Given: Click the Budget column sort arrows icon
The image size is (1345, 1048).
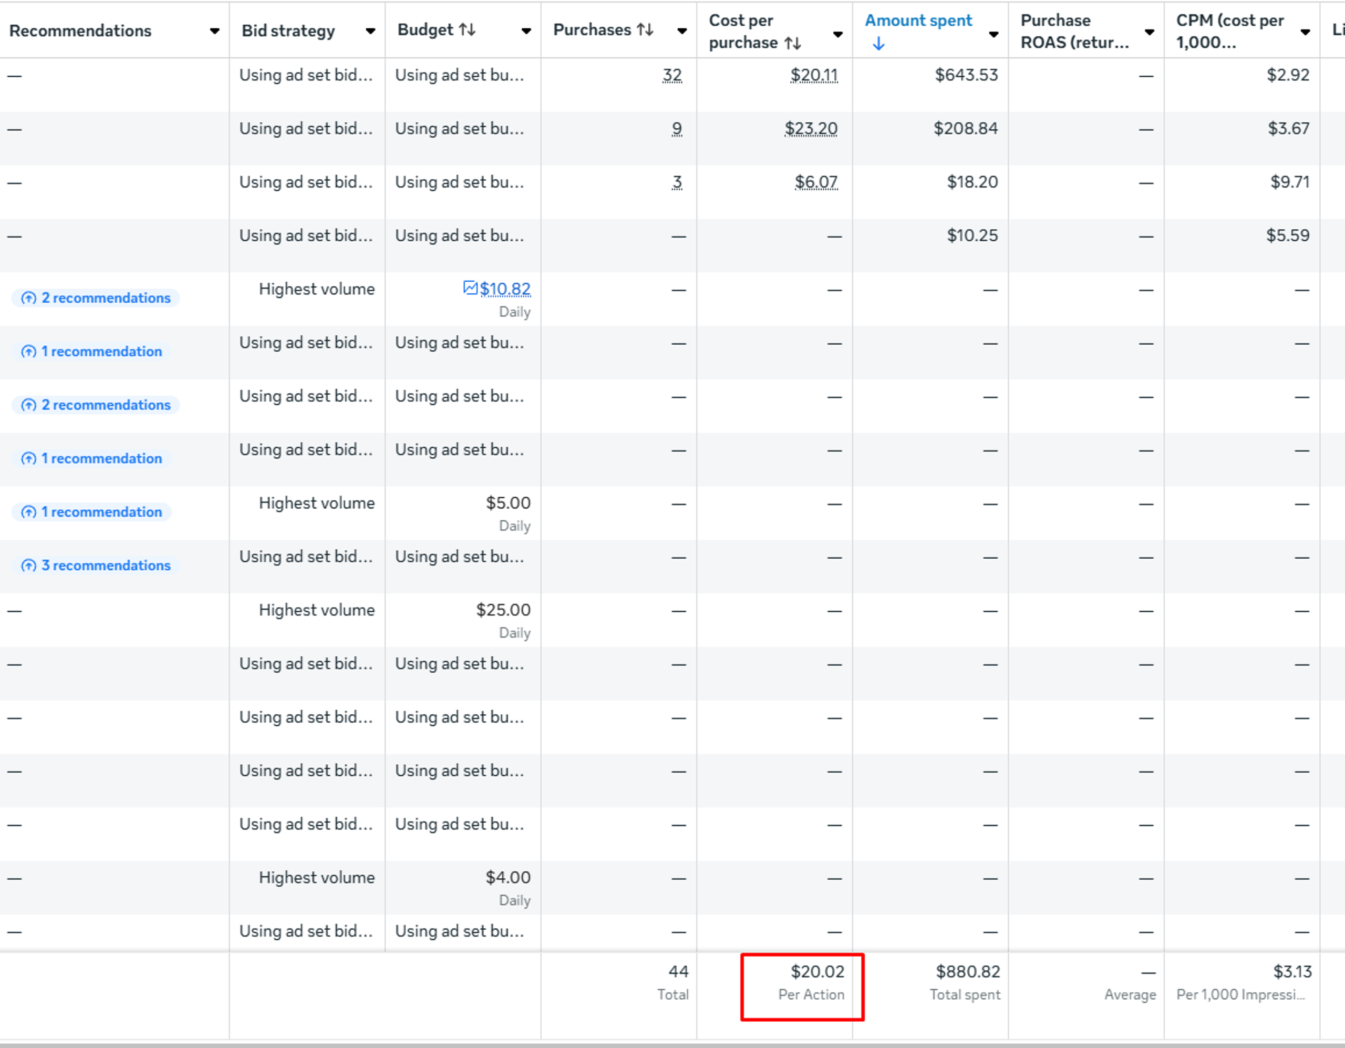Looking at the screenshot, I should [x=467, y=29].
